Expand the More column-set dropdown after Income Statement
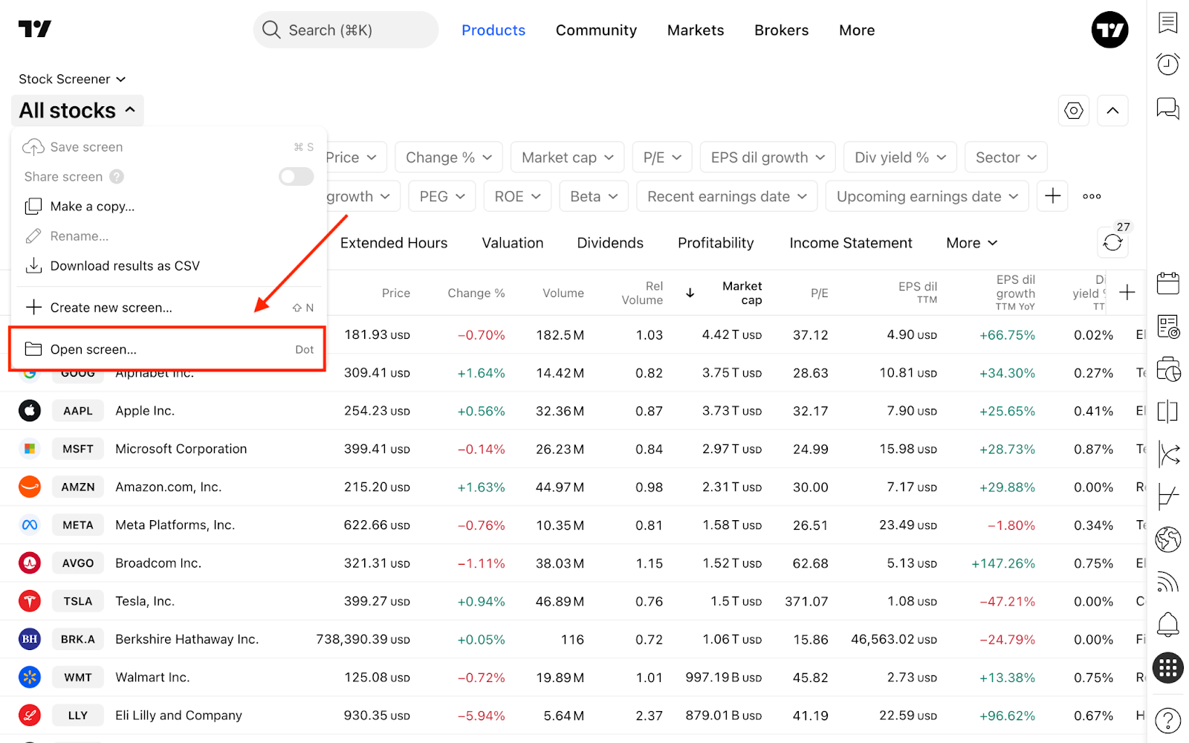 click(x=971, y=243)
